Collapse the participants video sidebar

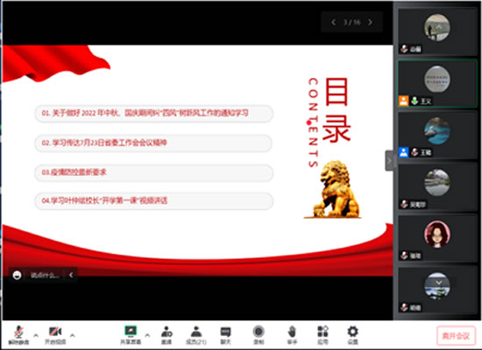click(x=389, y=160)
